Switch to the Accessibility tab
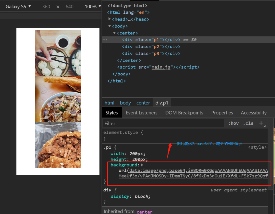275x214 pixels. (254, 113)
